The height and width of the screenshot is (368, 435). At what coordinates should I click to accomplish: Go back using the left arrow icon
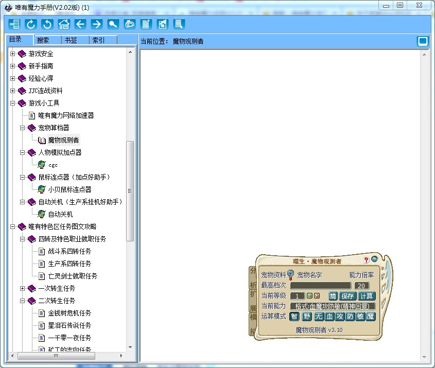tap(80, 24)
